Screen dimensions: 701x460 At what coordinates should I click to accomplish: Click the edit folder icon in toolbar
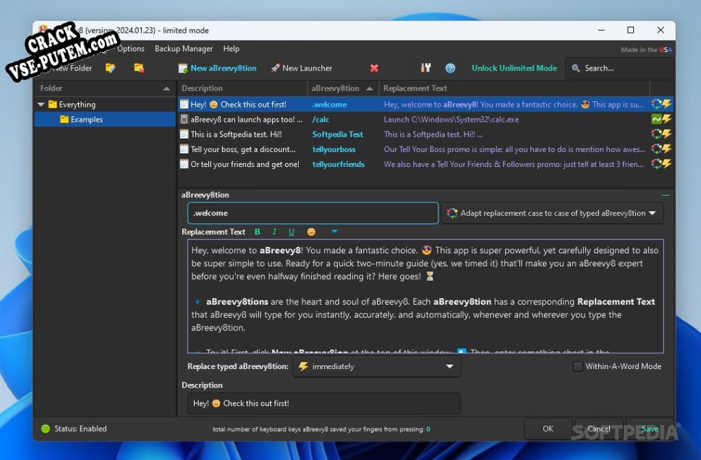click(x=110, y=68)
